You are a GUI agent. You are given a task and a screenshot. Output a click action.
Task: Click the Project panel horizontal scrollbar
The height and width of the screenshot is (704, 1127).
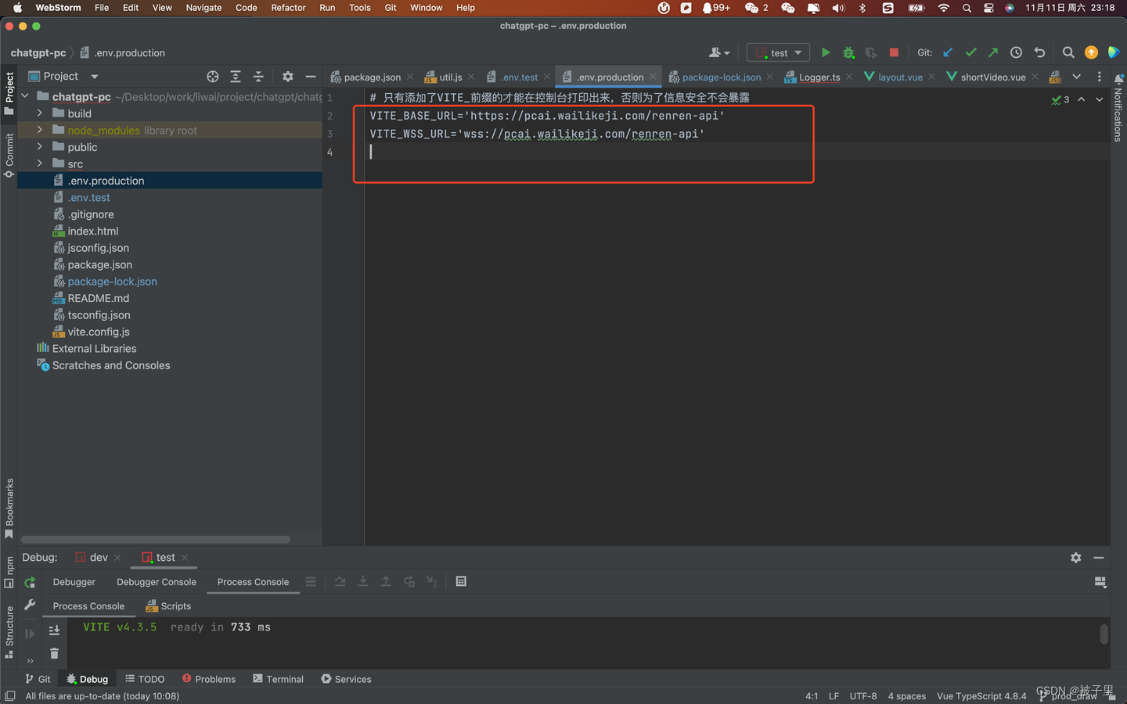156,539
